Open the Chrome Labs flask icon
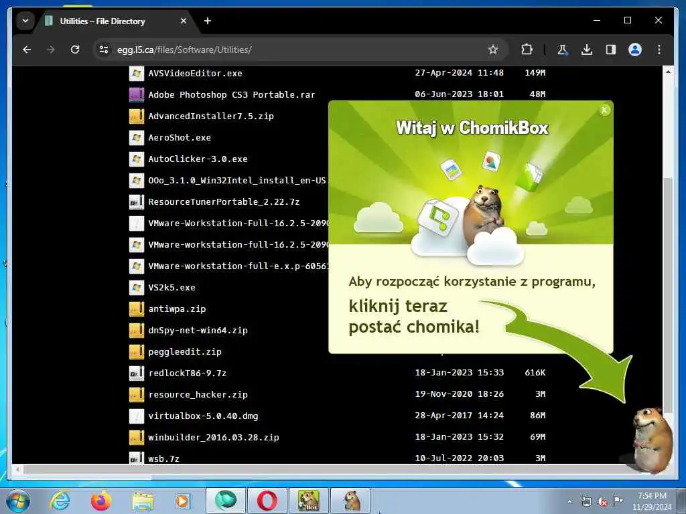 click(563, 50)
